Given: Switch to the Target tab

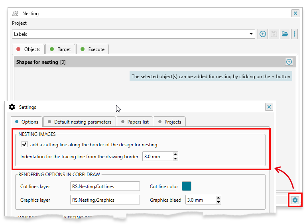Looking at the screenshot, I should coord(60,49).
